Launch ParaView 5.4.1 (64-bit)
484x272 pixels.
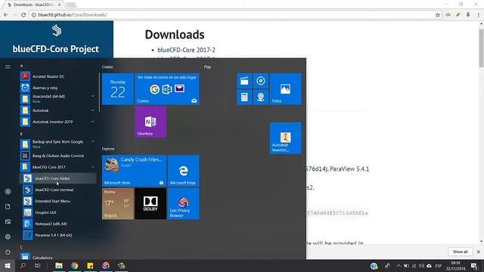coord(58,235)
